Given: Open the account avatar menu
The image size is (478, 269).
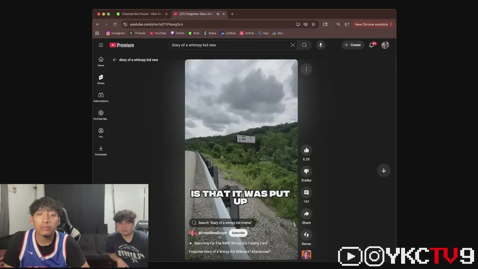Looking at the screenshot, I should [x=385, y=45].
